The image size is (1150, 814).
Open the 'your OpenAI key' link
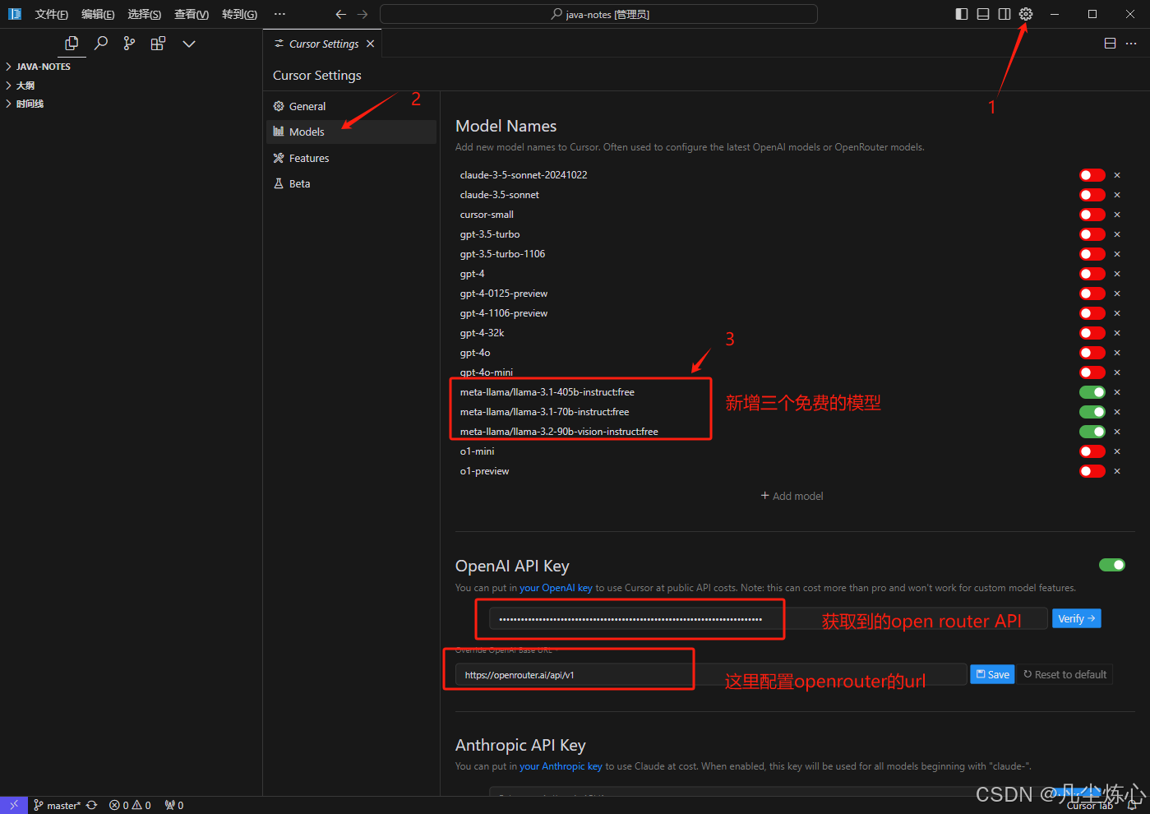pyautogui.click(x=556, y=588)
